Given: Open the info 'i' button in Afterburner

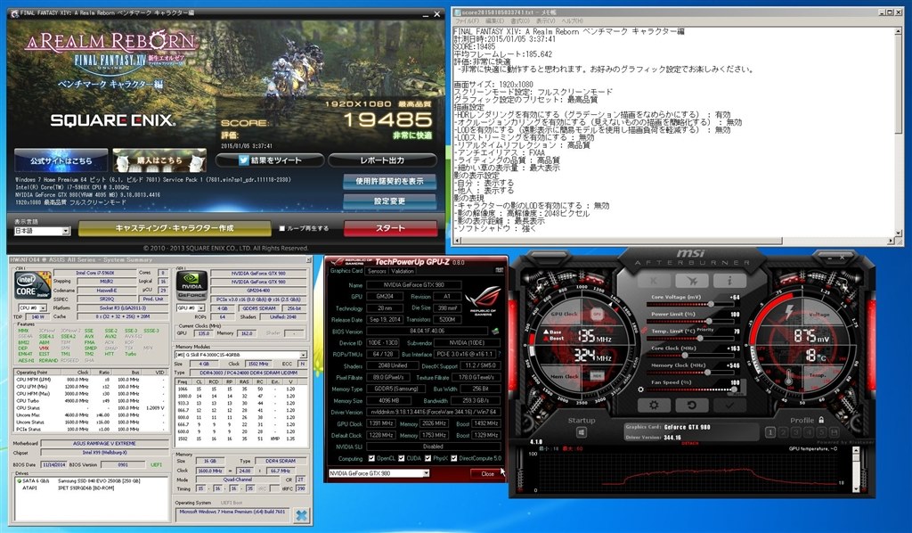Looking at the screenshot, I should [x=729, y=281].
